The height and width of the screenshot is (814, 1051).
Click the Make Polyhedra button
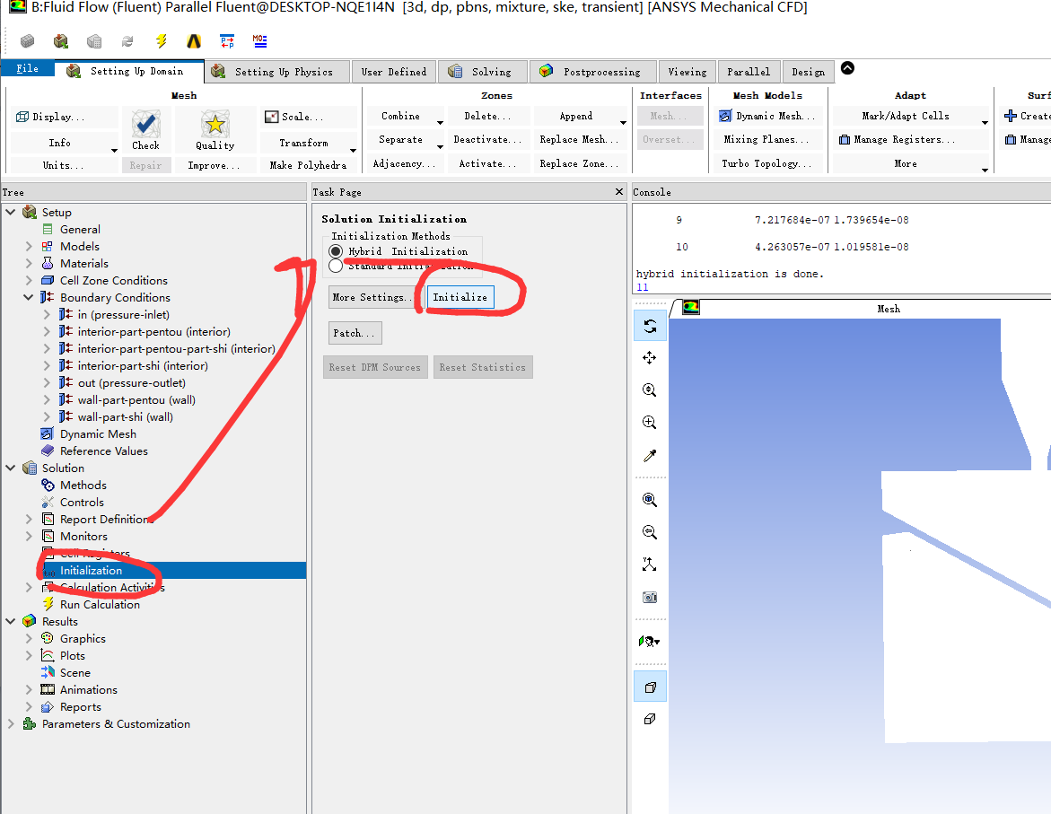[309, 165]
